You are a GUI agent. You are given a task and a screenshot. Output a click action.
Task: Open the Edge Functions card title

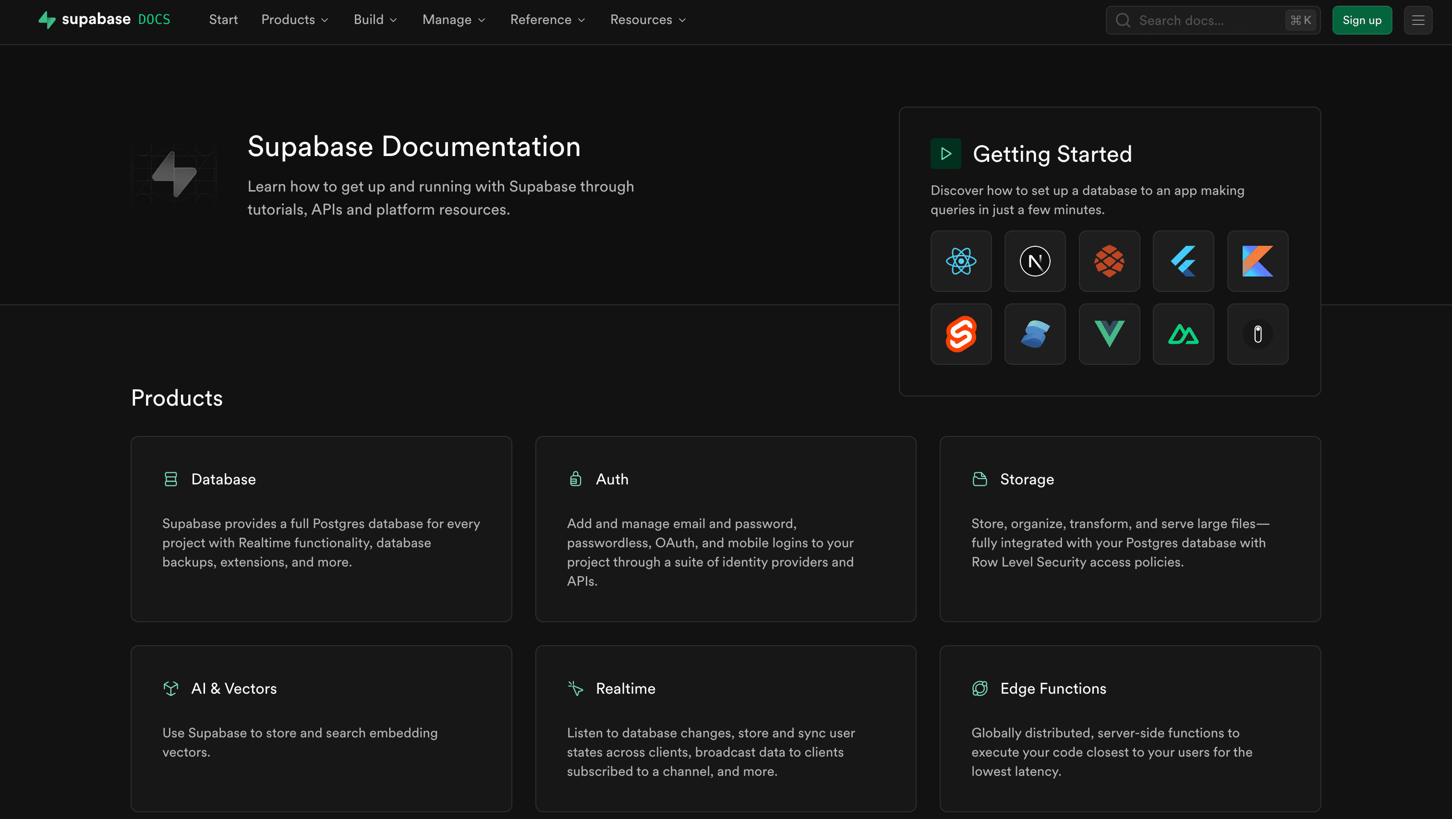coord(1053,688)
